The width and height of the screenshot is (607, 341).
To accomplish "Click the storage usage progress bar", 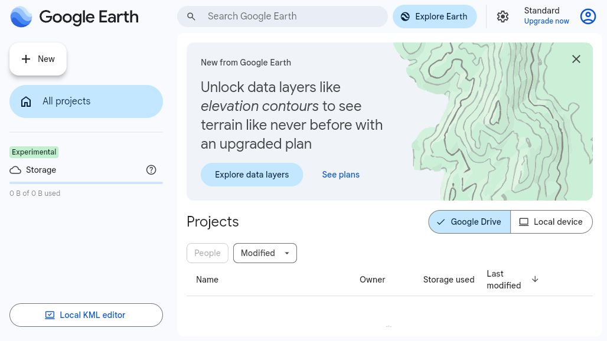I will [86, 183].
